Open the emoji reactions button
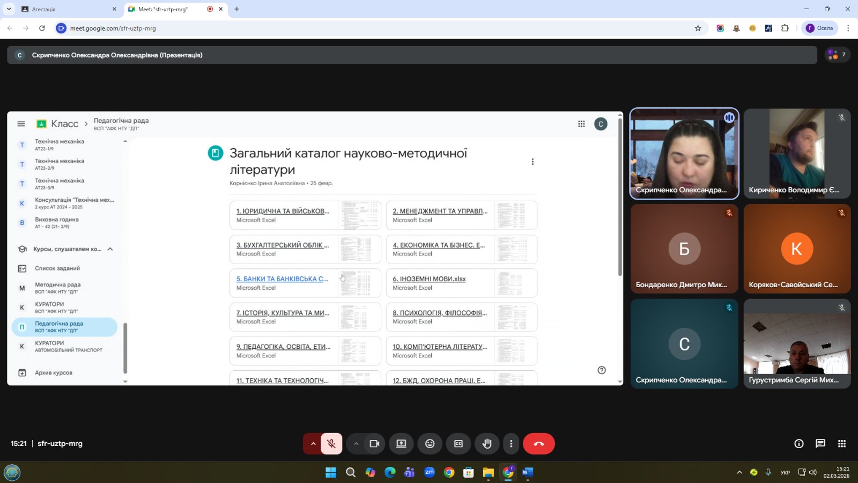Viewport: 858px width, 483px height. 430,444
